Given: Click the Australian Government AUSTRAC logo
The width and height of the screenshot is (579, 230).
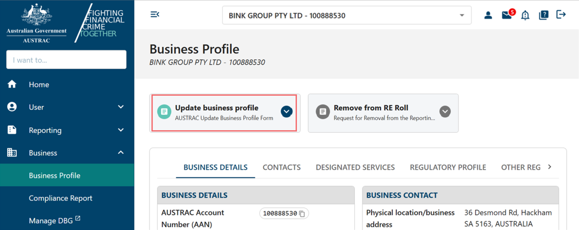Looking at the screenshot, I should [x=37, y=23].
